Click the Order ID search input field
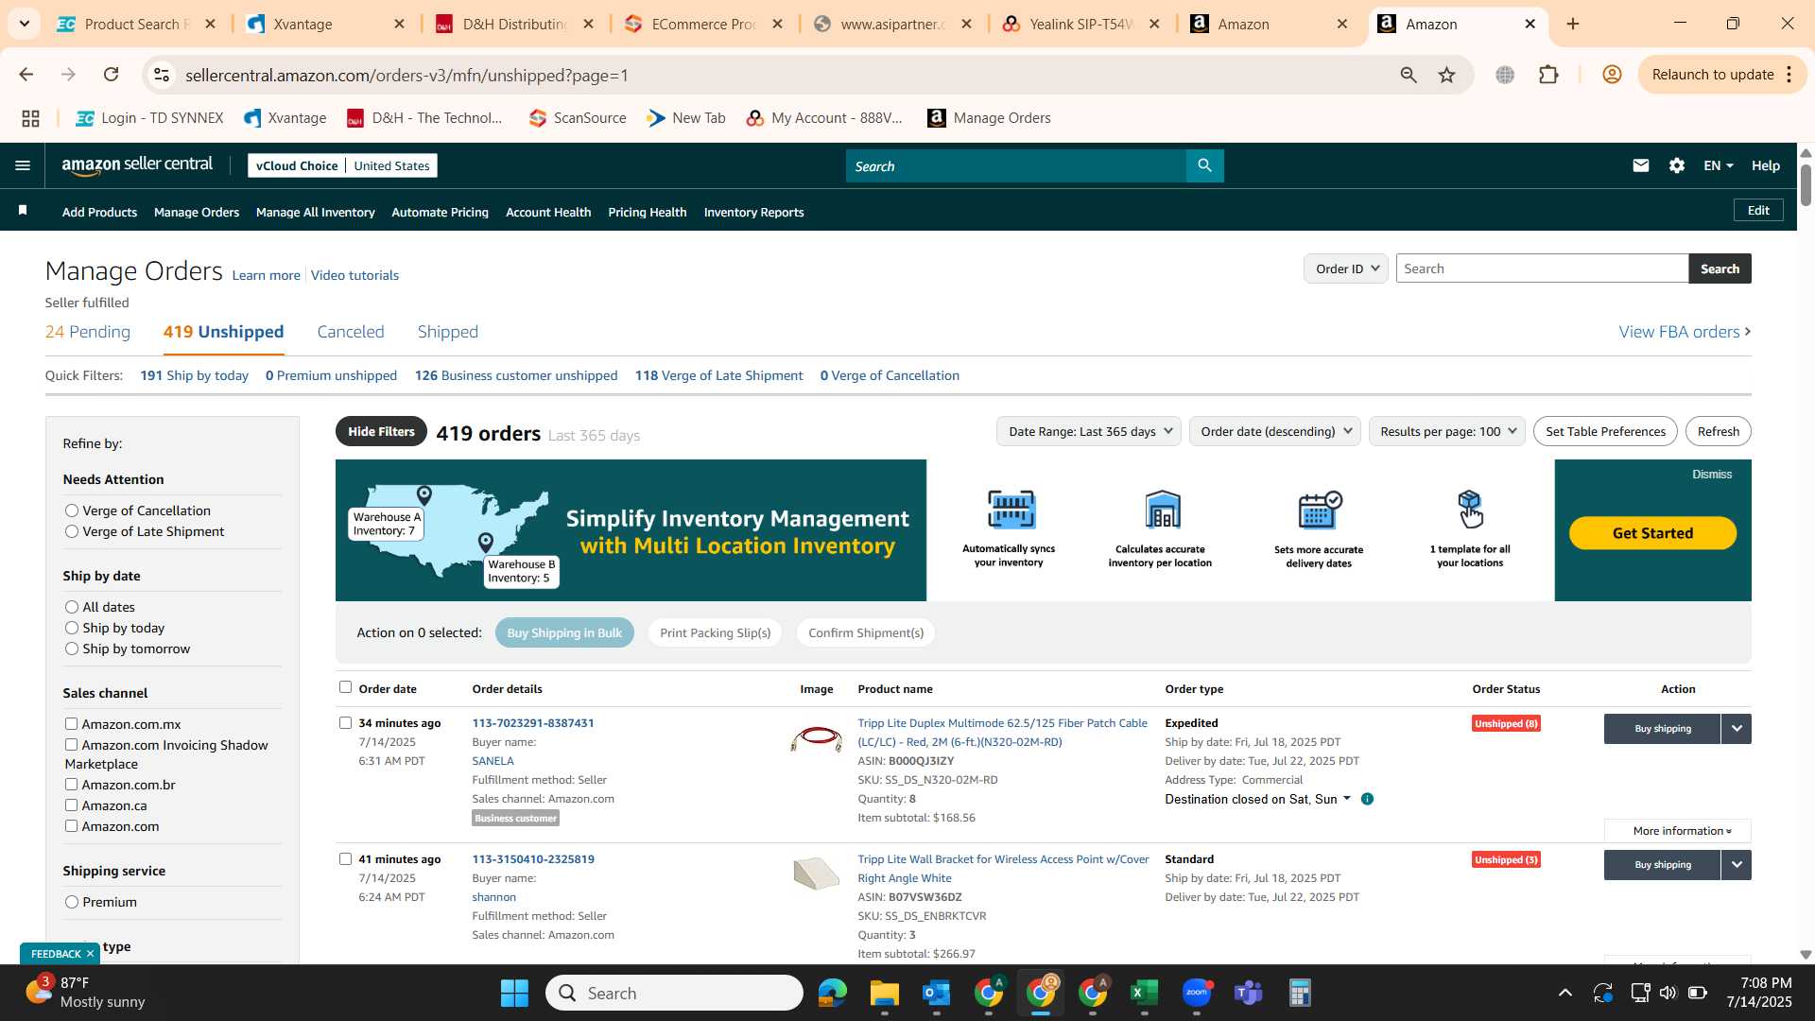 click(x=1542, y=268)
